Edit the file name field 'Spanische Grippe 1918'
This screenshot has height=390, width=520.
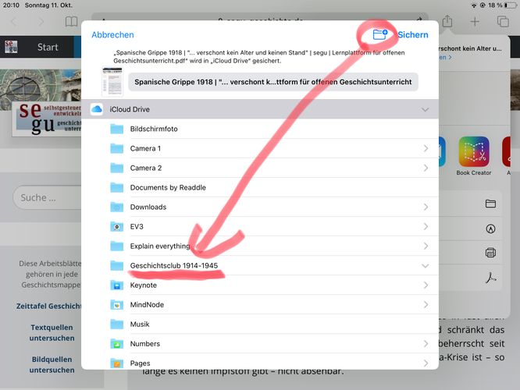(273, 82)
